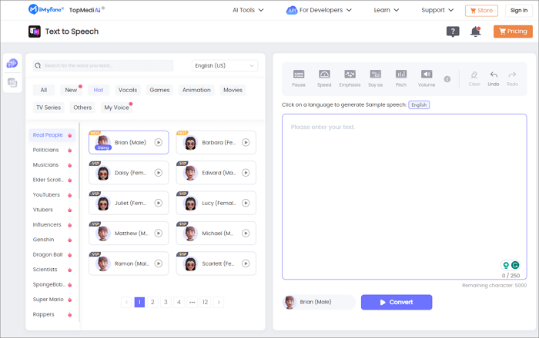Switch to the Vocals tab
Screen dimensions: 539x338
pos(128,90)
